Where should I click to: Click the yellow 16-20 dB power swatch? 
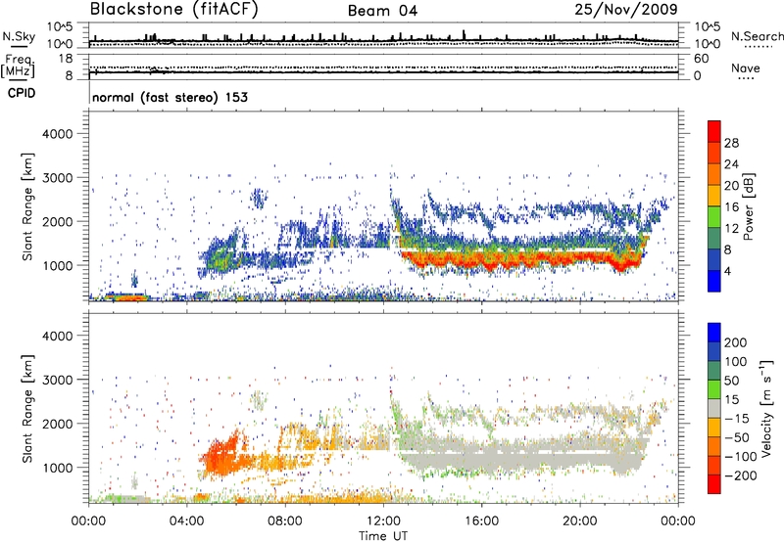coord(714,195)
